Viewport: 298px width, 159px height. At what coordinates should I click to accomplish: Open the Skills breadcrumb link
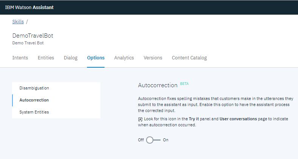point(18,22)
